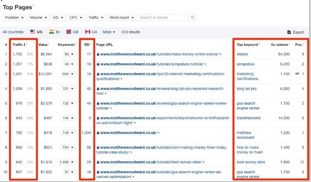Click RD value 56 for fiverr tutorial
This screenshot has width=311, height=182.
pyautogui.click(x=89, y=147)
